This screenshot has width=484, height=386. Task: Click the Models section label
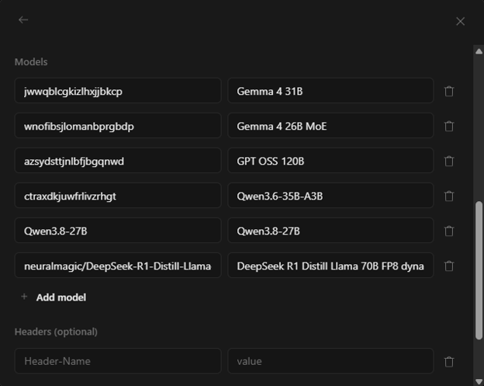31,62
